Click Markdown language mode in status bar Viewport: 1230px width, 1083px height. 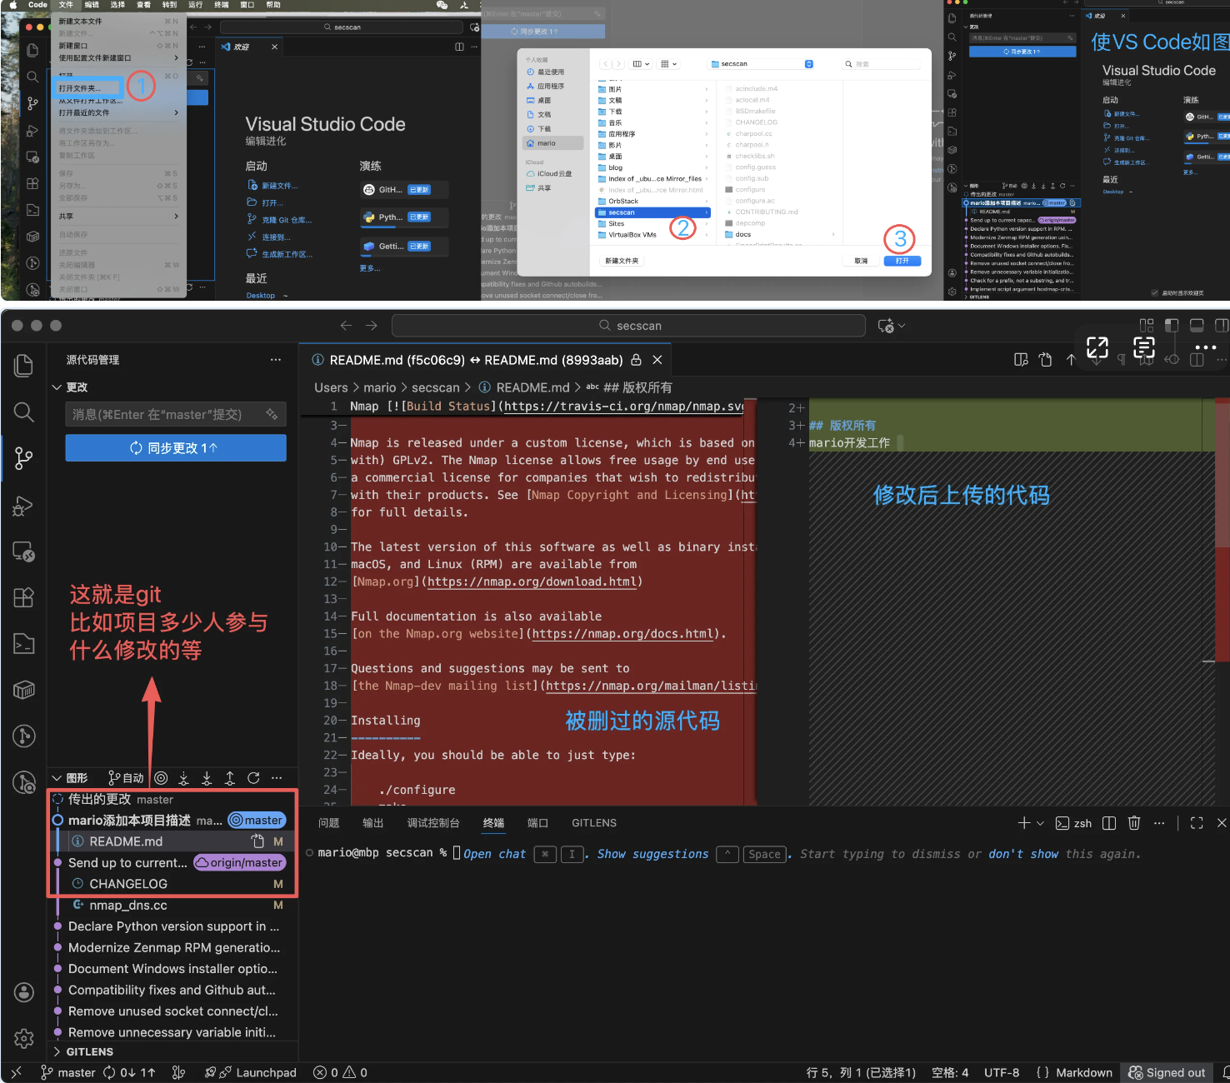pos(1083,1073)
